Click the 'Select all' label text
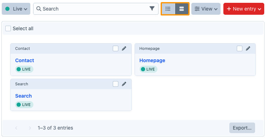266x138 pixels. point(23,28)
